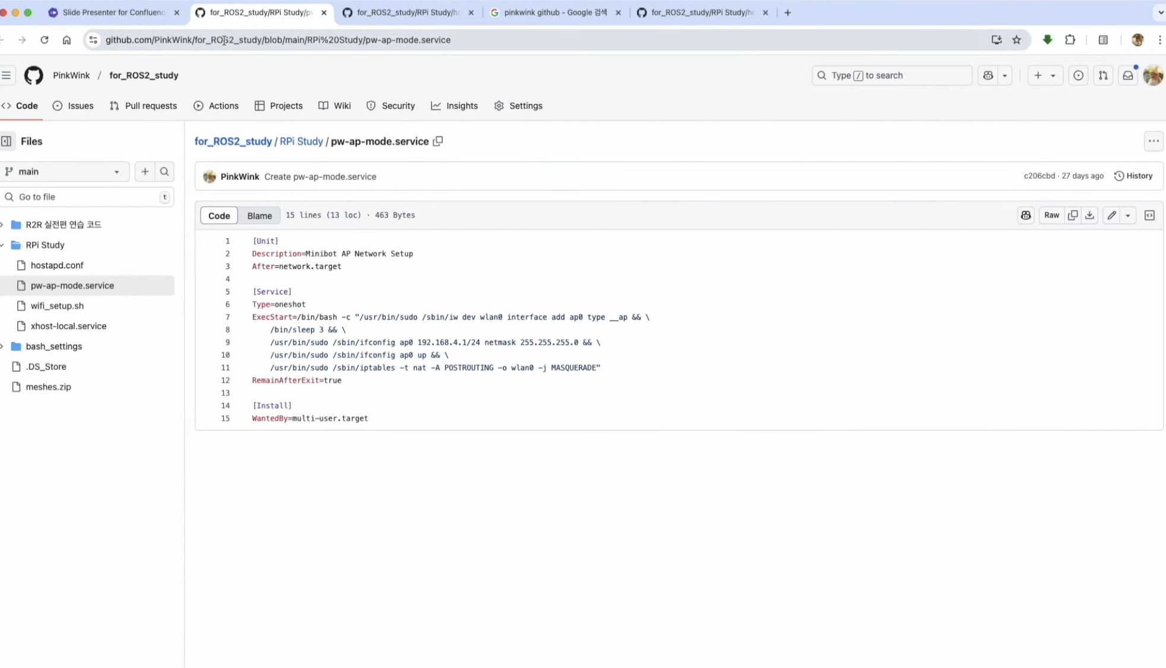Copy the file path icon

438,141
